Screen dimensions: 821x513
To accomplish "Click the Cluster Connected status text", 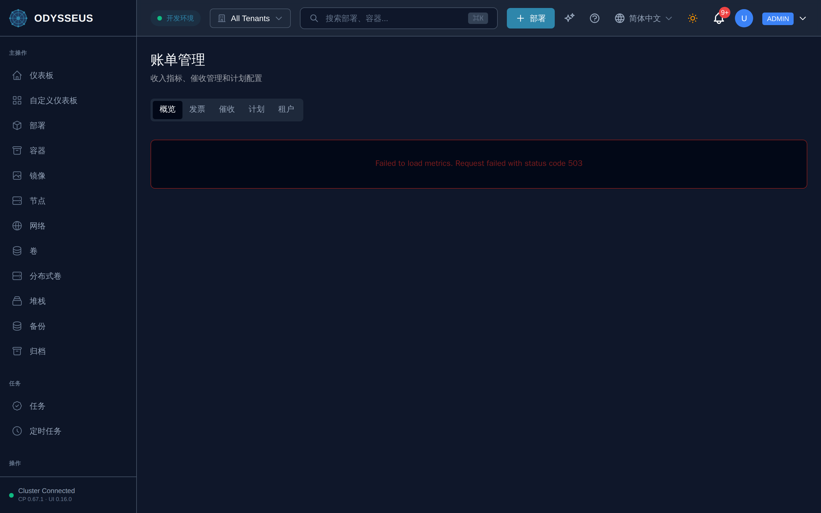I will click(x=46, y=491).
